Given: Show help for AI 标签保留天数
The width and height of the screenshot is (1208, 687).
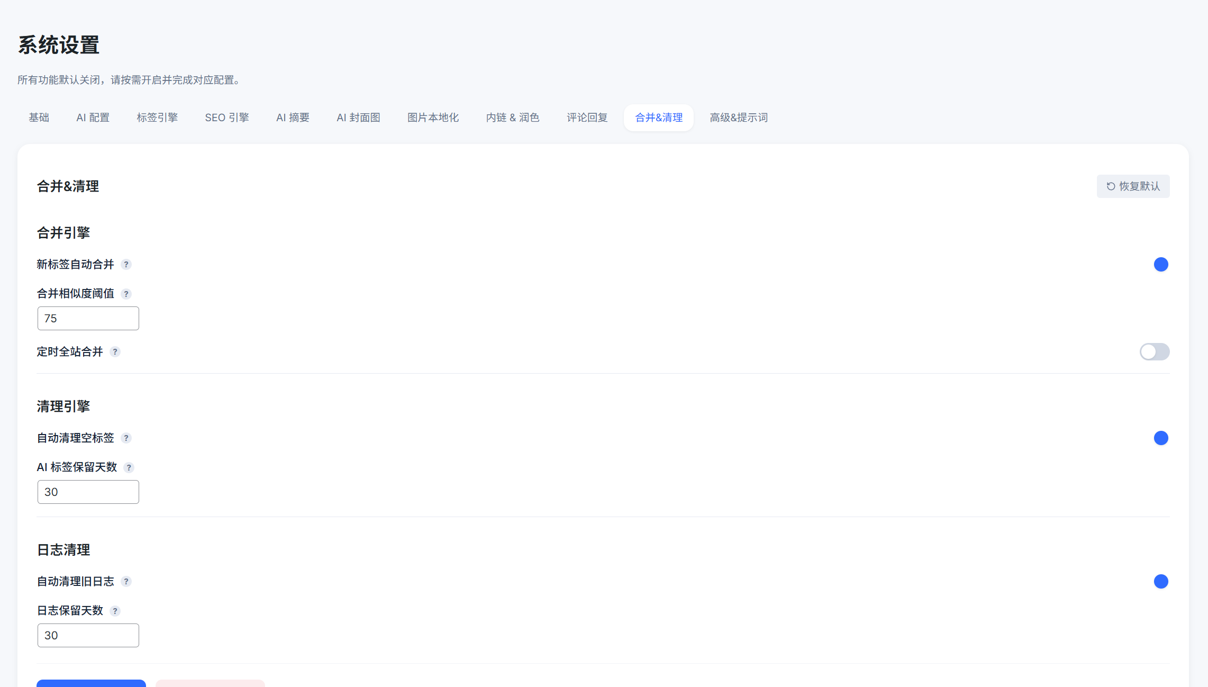Looking at the screenshot, I should pos(129,467).
